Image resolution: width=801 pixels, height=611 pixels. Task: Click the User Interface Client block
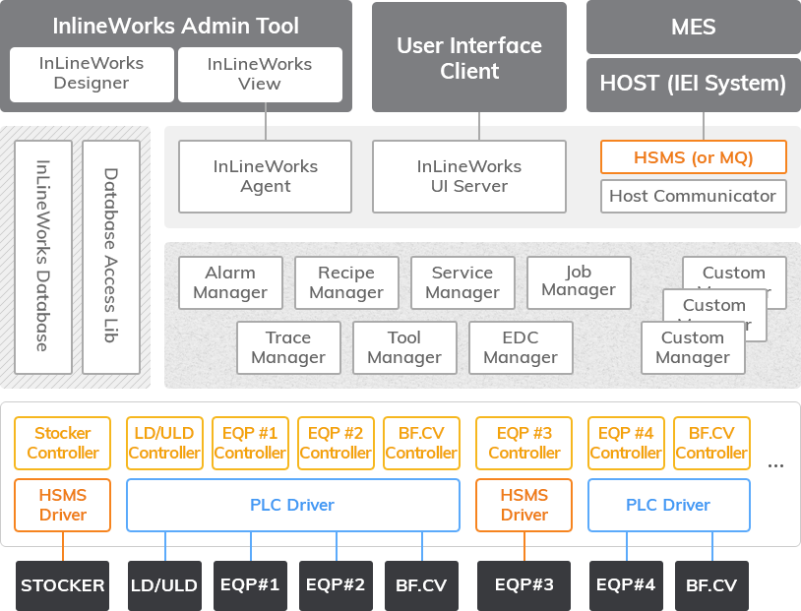(469, 58)
